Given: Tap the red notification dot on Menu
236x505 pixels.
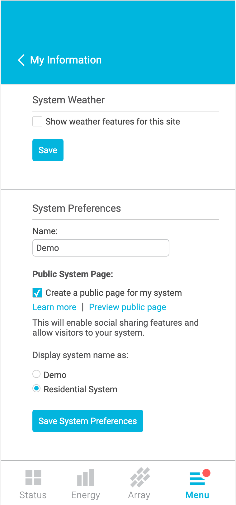Looking at the screenshot, I should (x=206, y=472).
